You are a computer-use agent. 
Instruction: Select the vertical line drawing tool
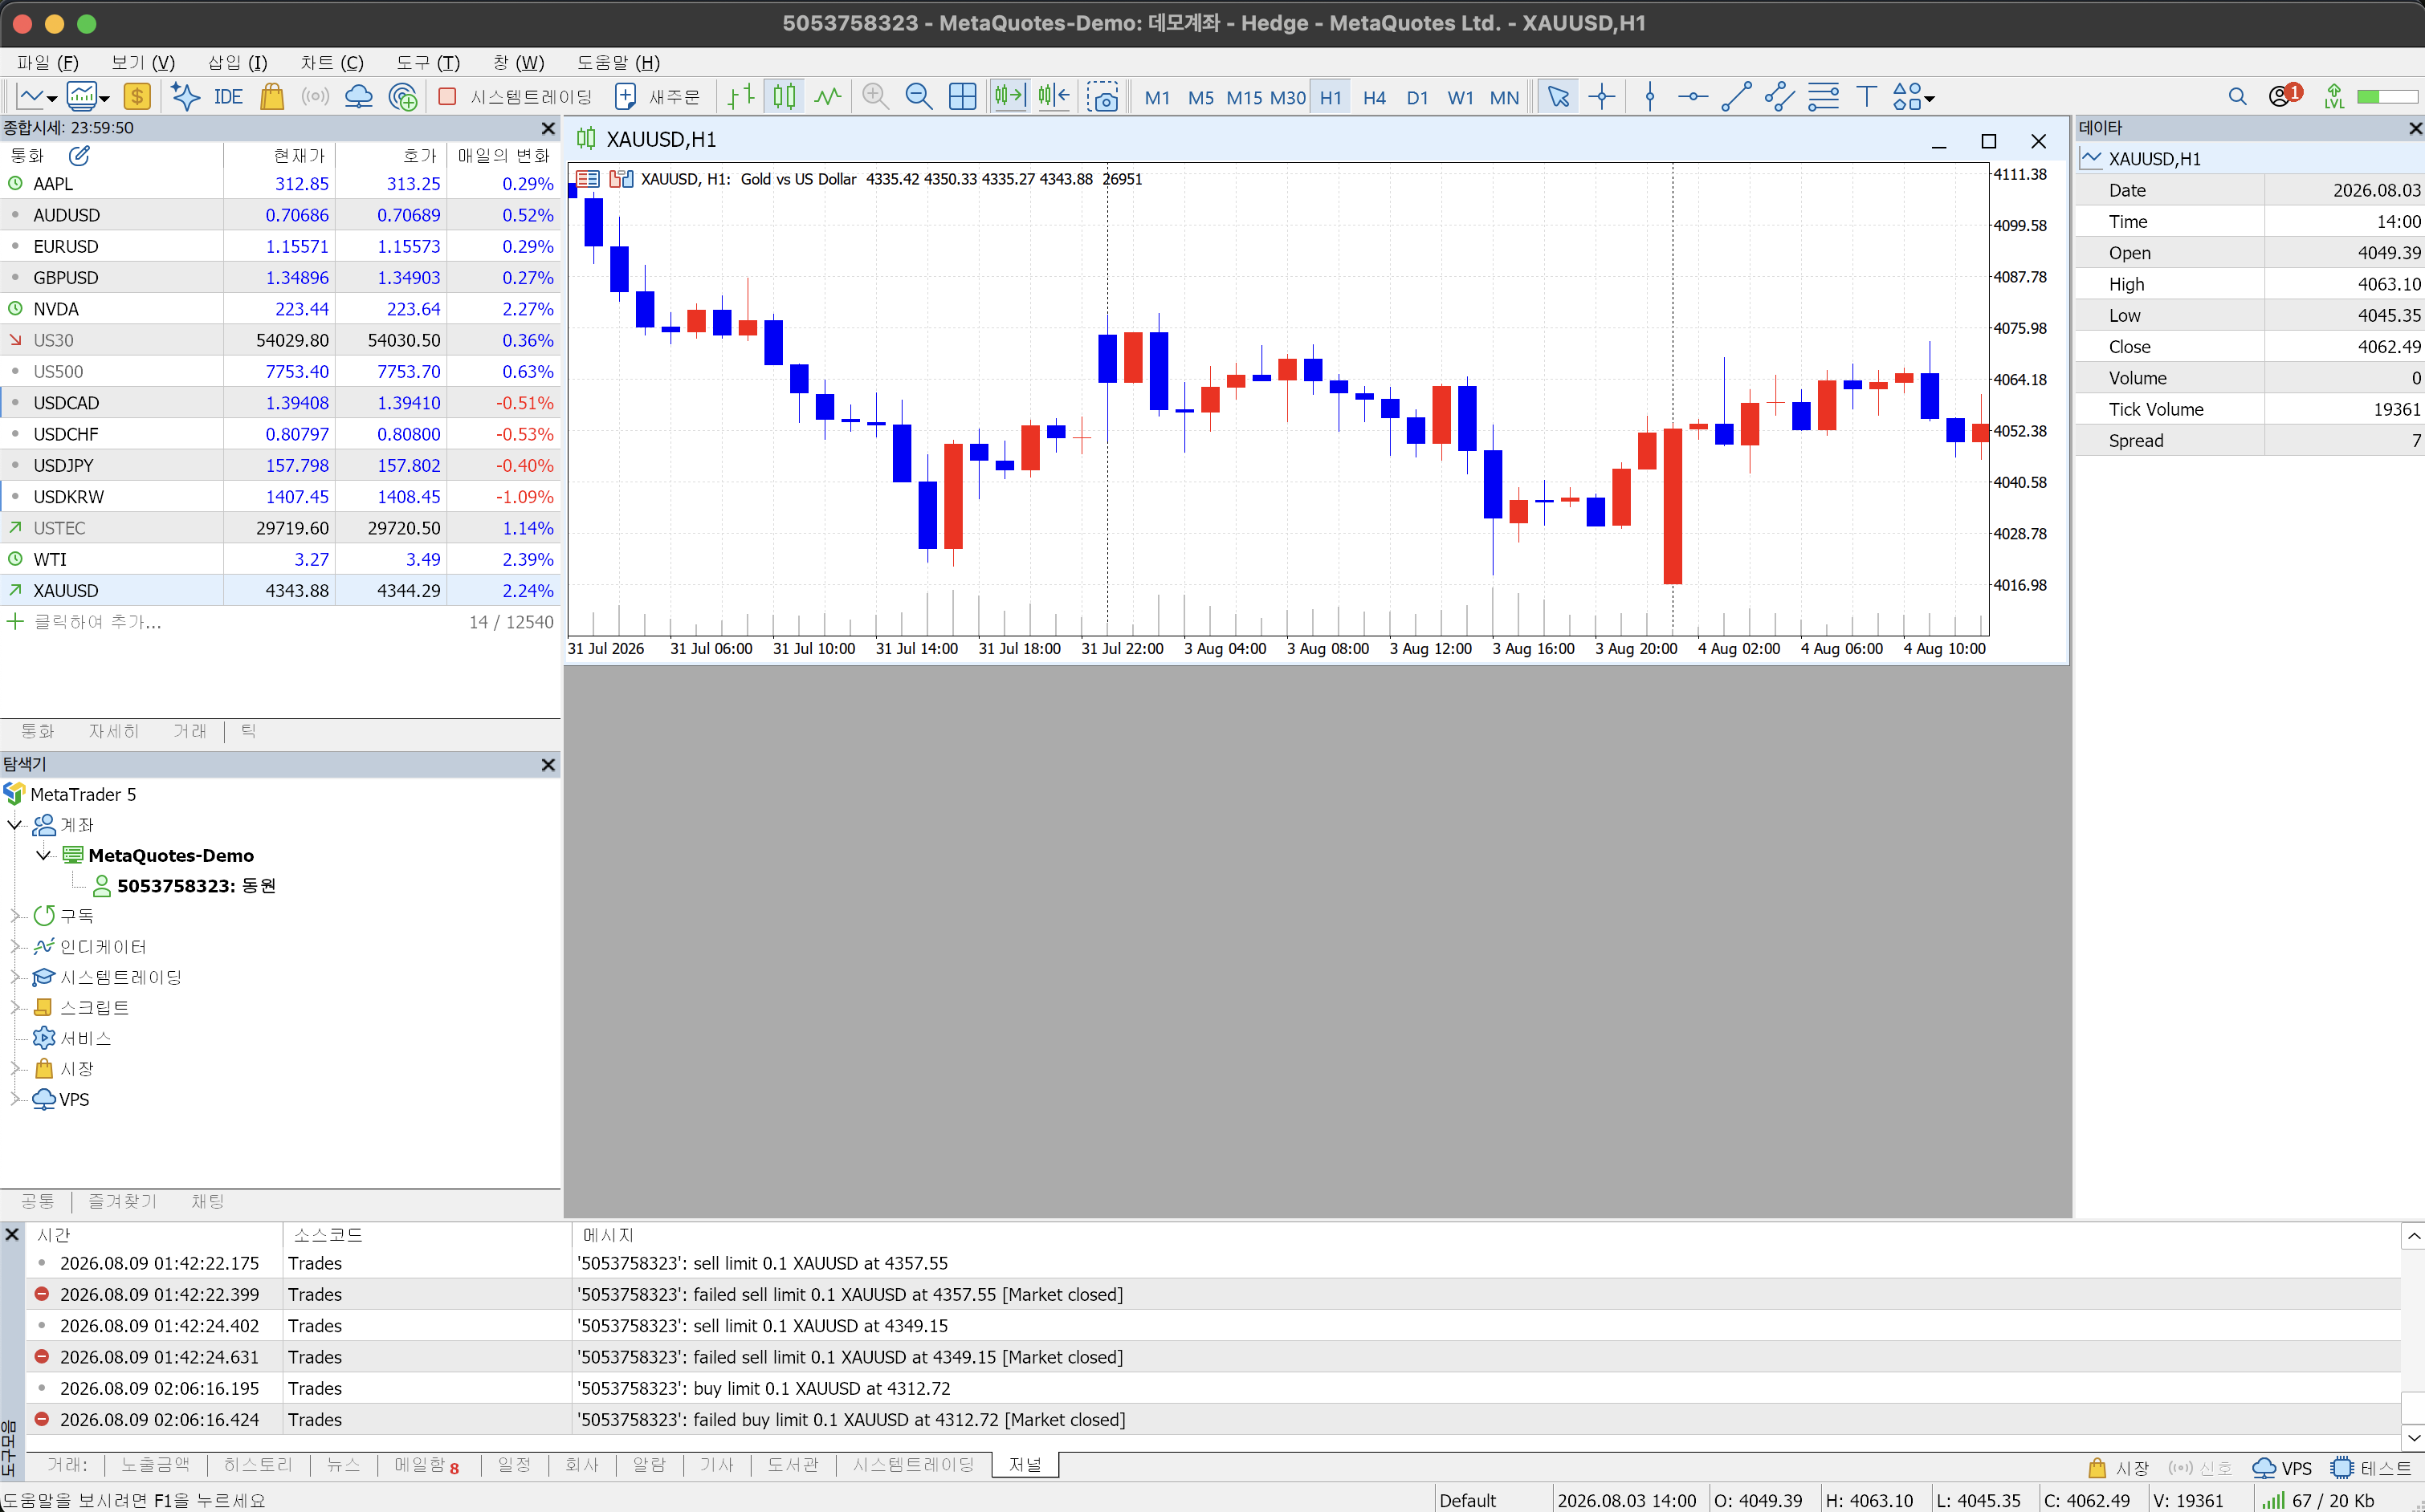coord(1649,97)
